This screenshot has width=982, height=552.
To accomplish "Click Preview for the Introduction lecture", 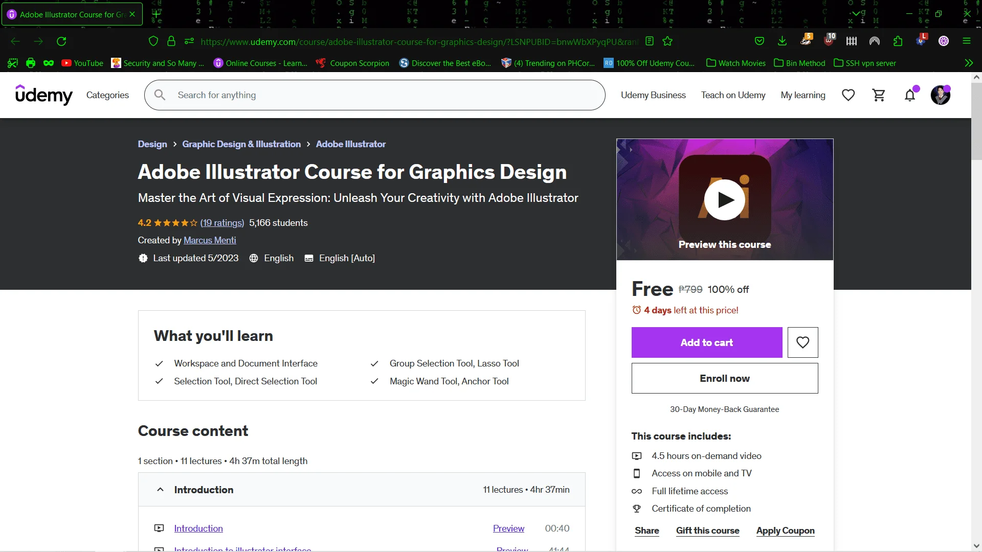I will 508,528.
